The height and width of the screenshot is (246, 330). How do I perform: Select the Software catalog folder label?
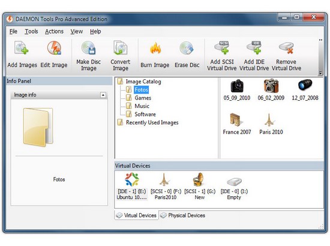(145, 114)
